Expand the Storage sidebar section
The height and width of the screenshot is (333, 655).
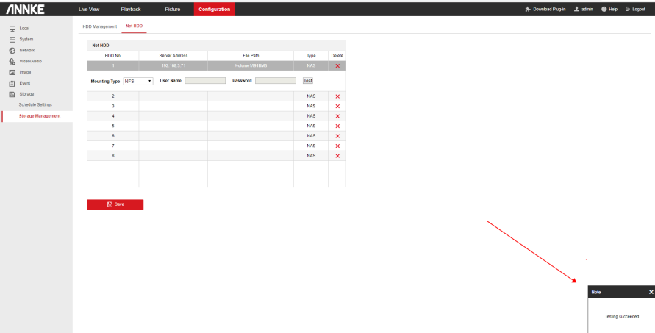(26, 94)
